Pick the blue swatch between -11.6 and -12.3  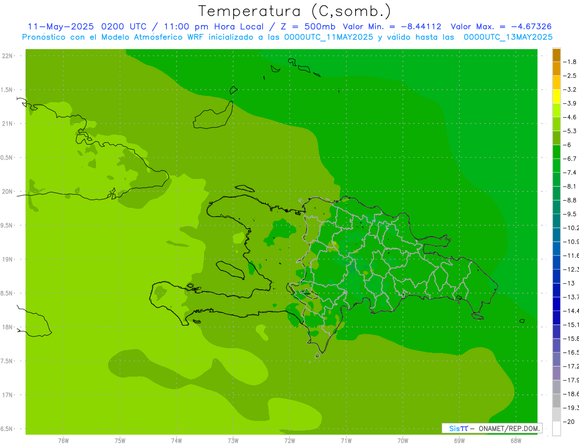[x=556, y=262]
